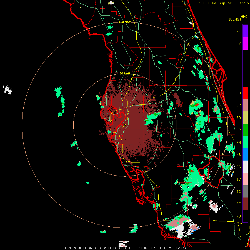
Task: Click the 17:18 time stamp
Action: [x=181, y=248]
